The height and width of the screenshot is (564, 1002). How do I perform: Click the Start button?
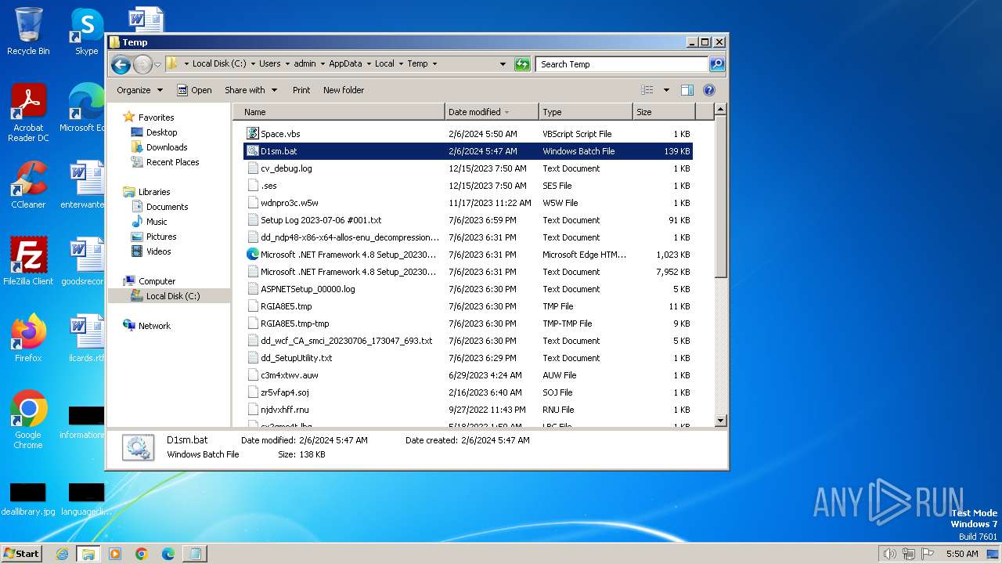[x=21, y=554]
